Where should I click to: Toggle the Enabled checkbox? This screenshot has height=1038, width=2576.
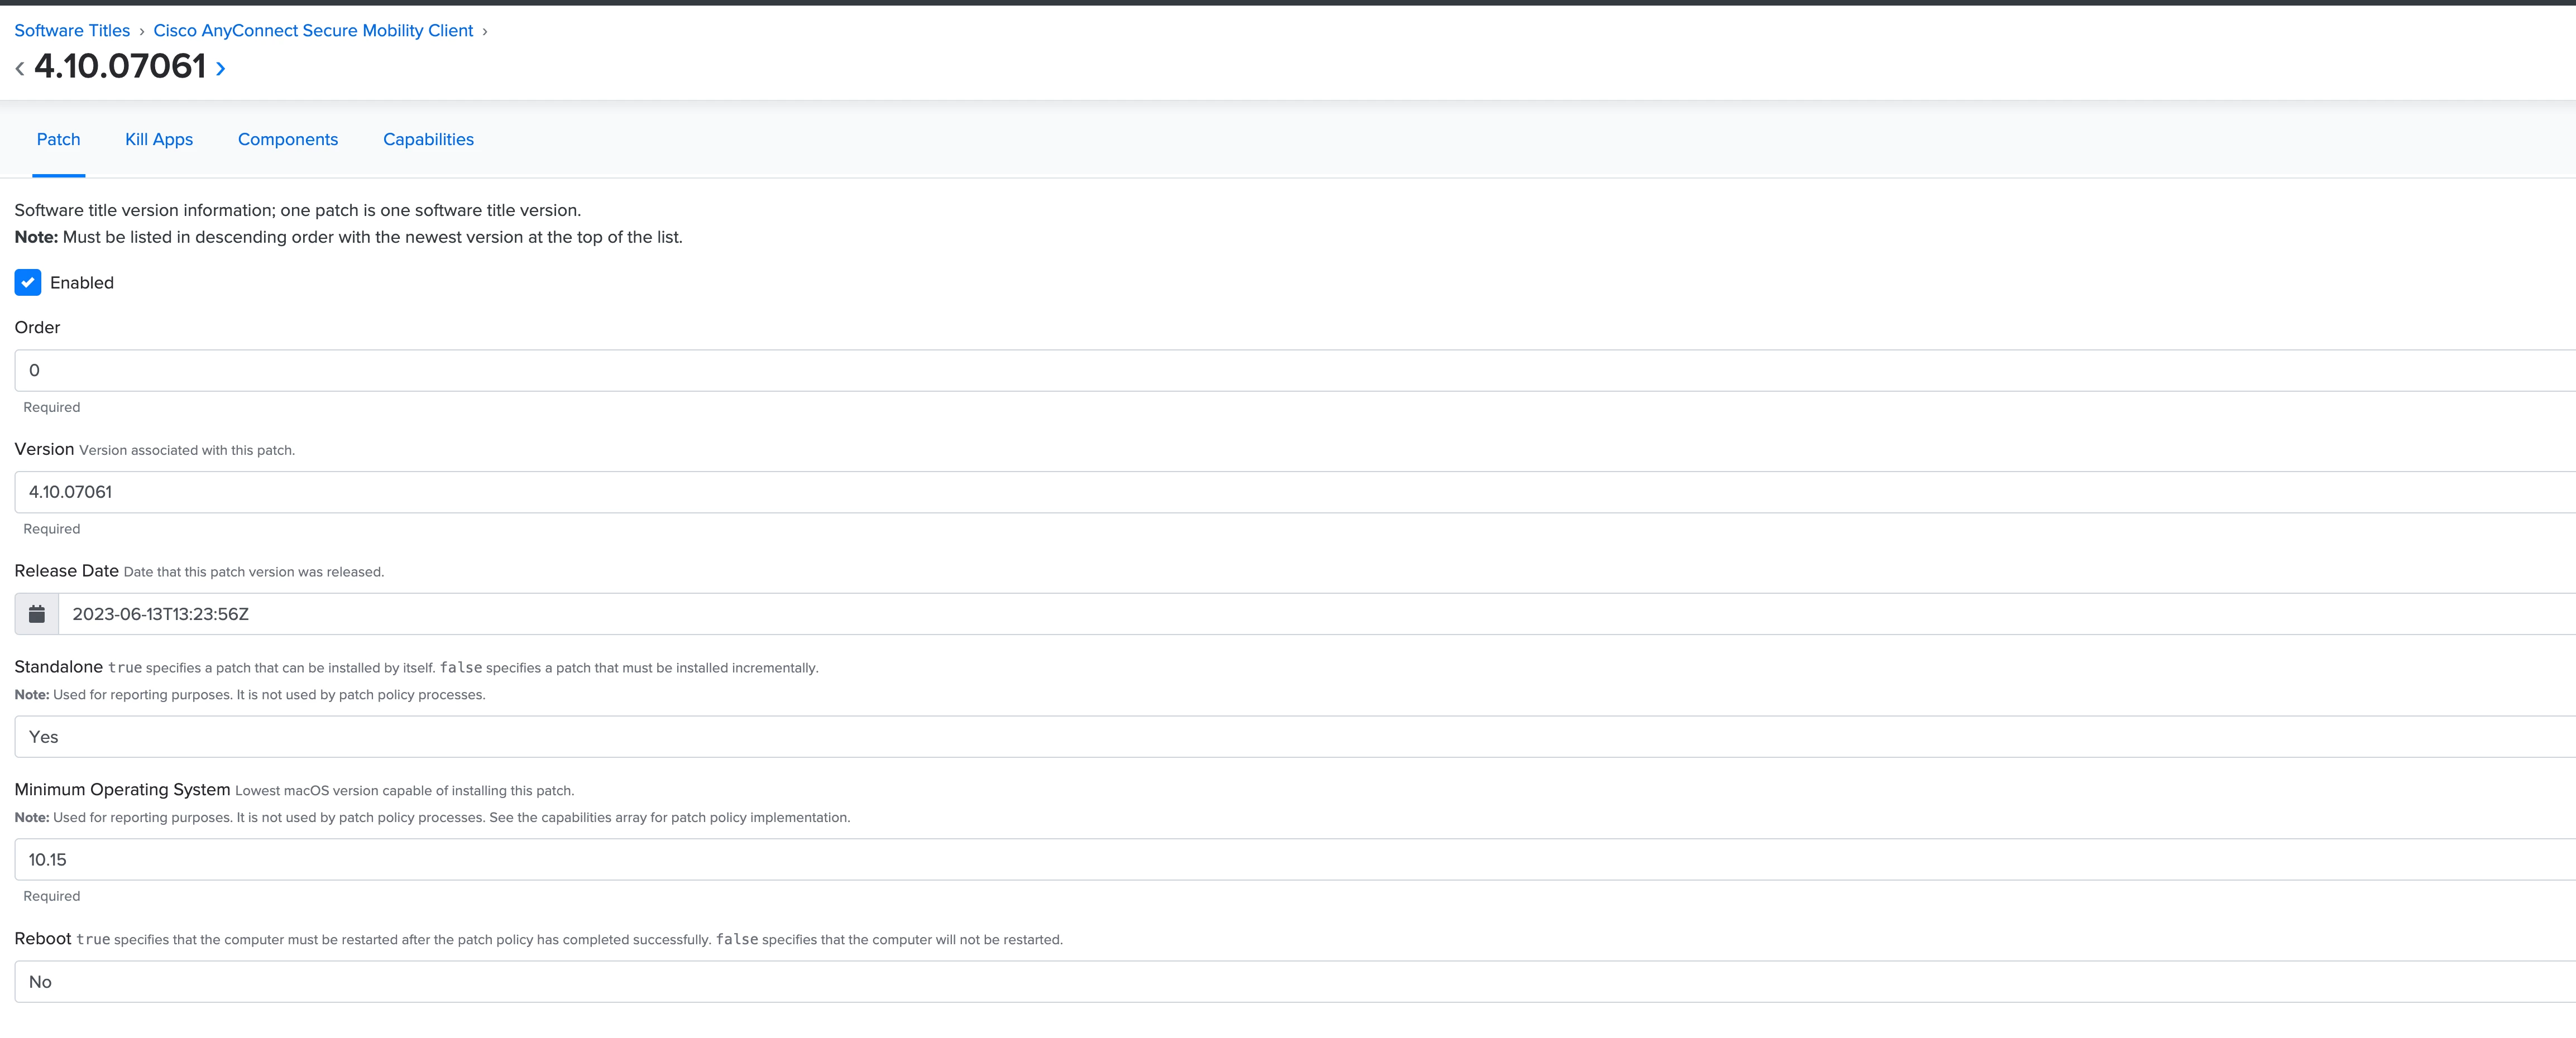[x=28, y=283]
